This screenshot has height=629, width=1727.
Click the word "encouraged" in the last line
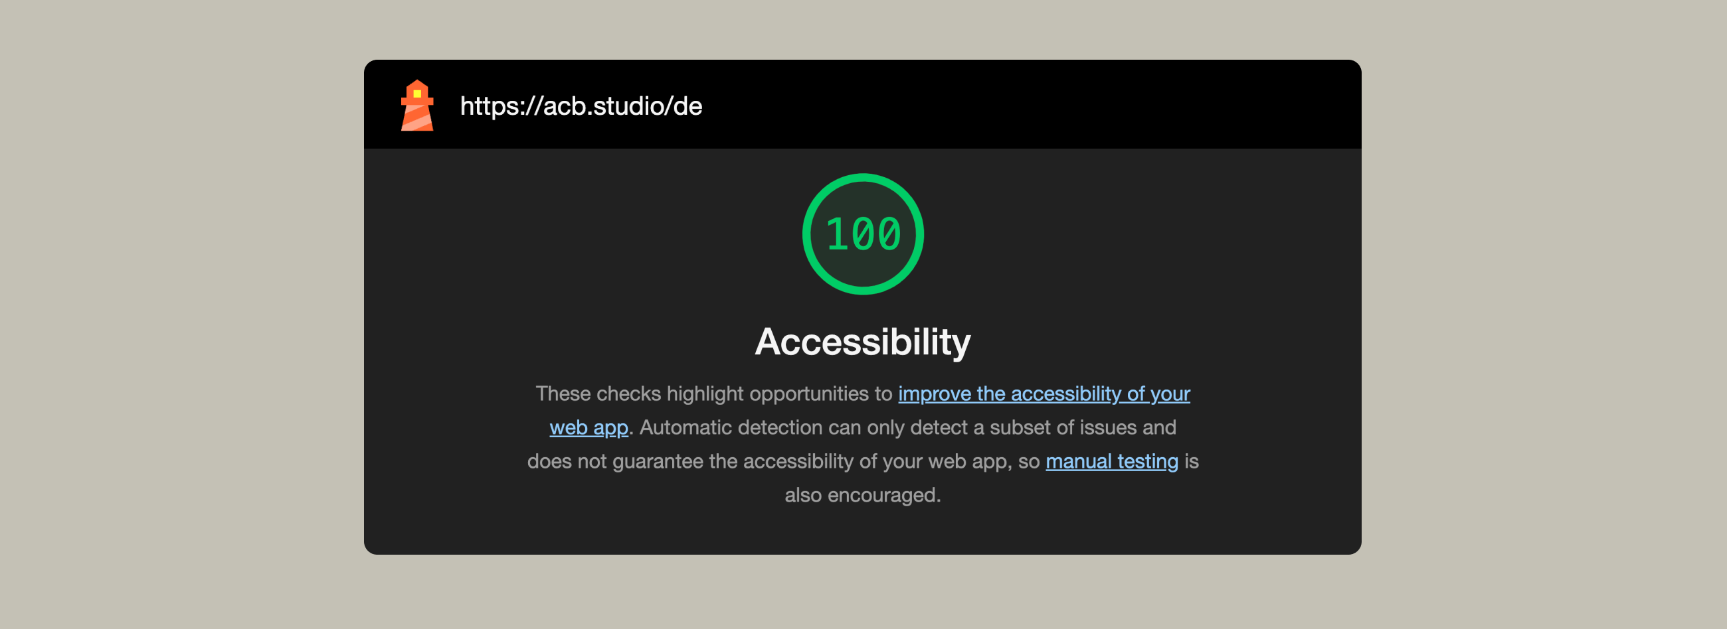pos(881,495)
